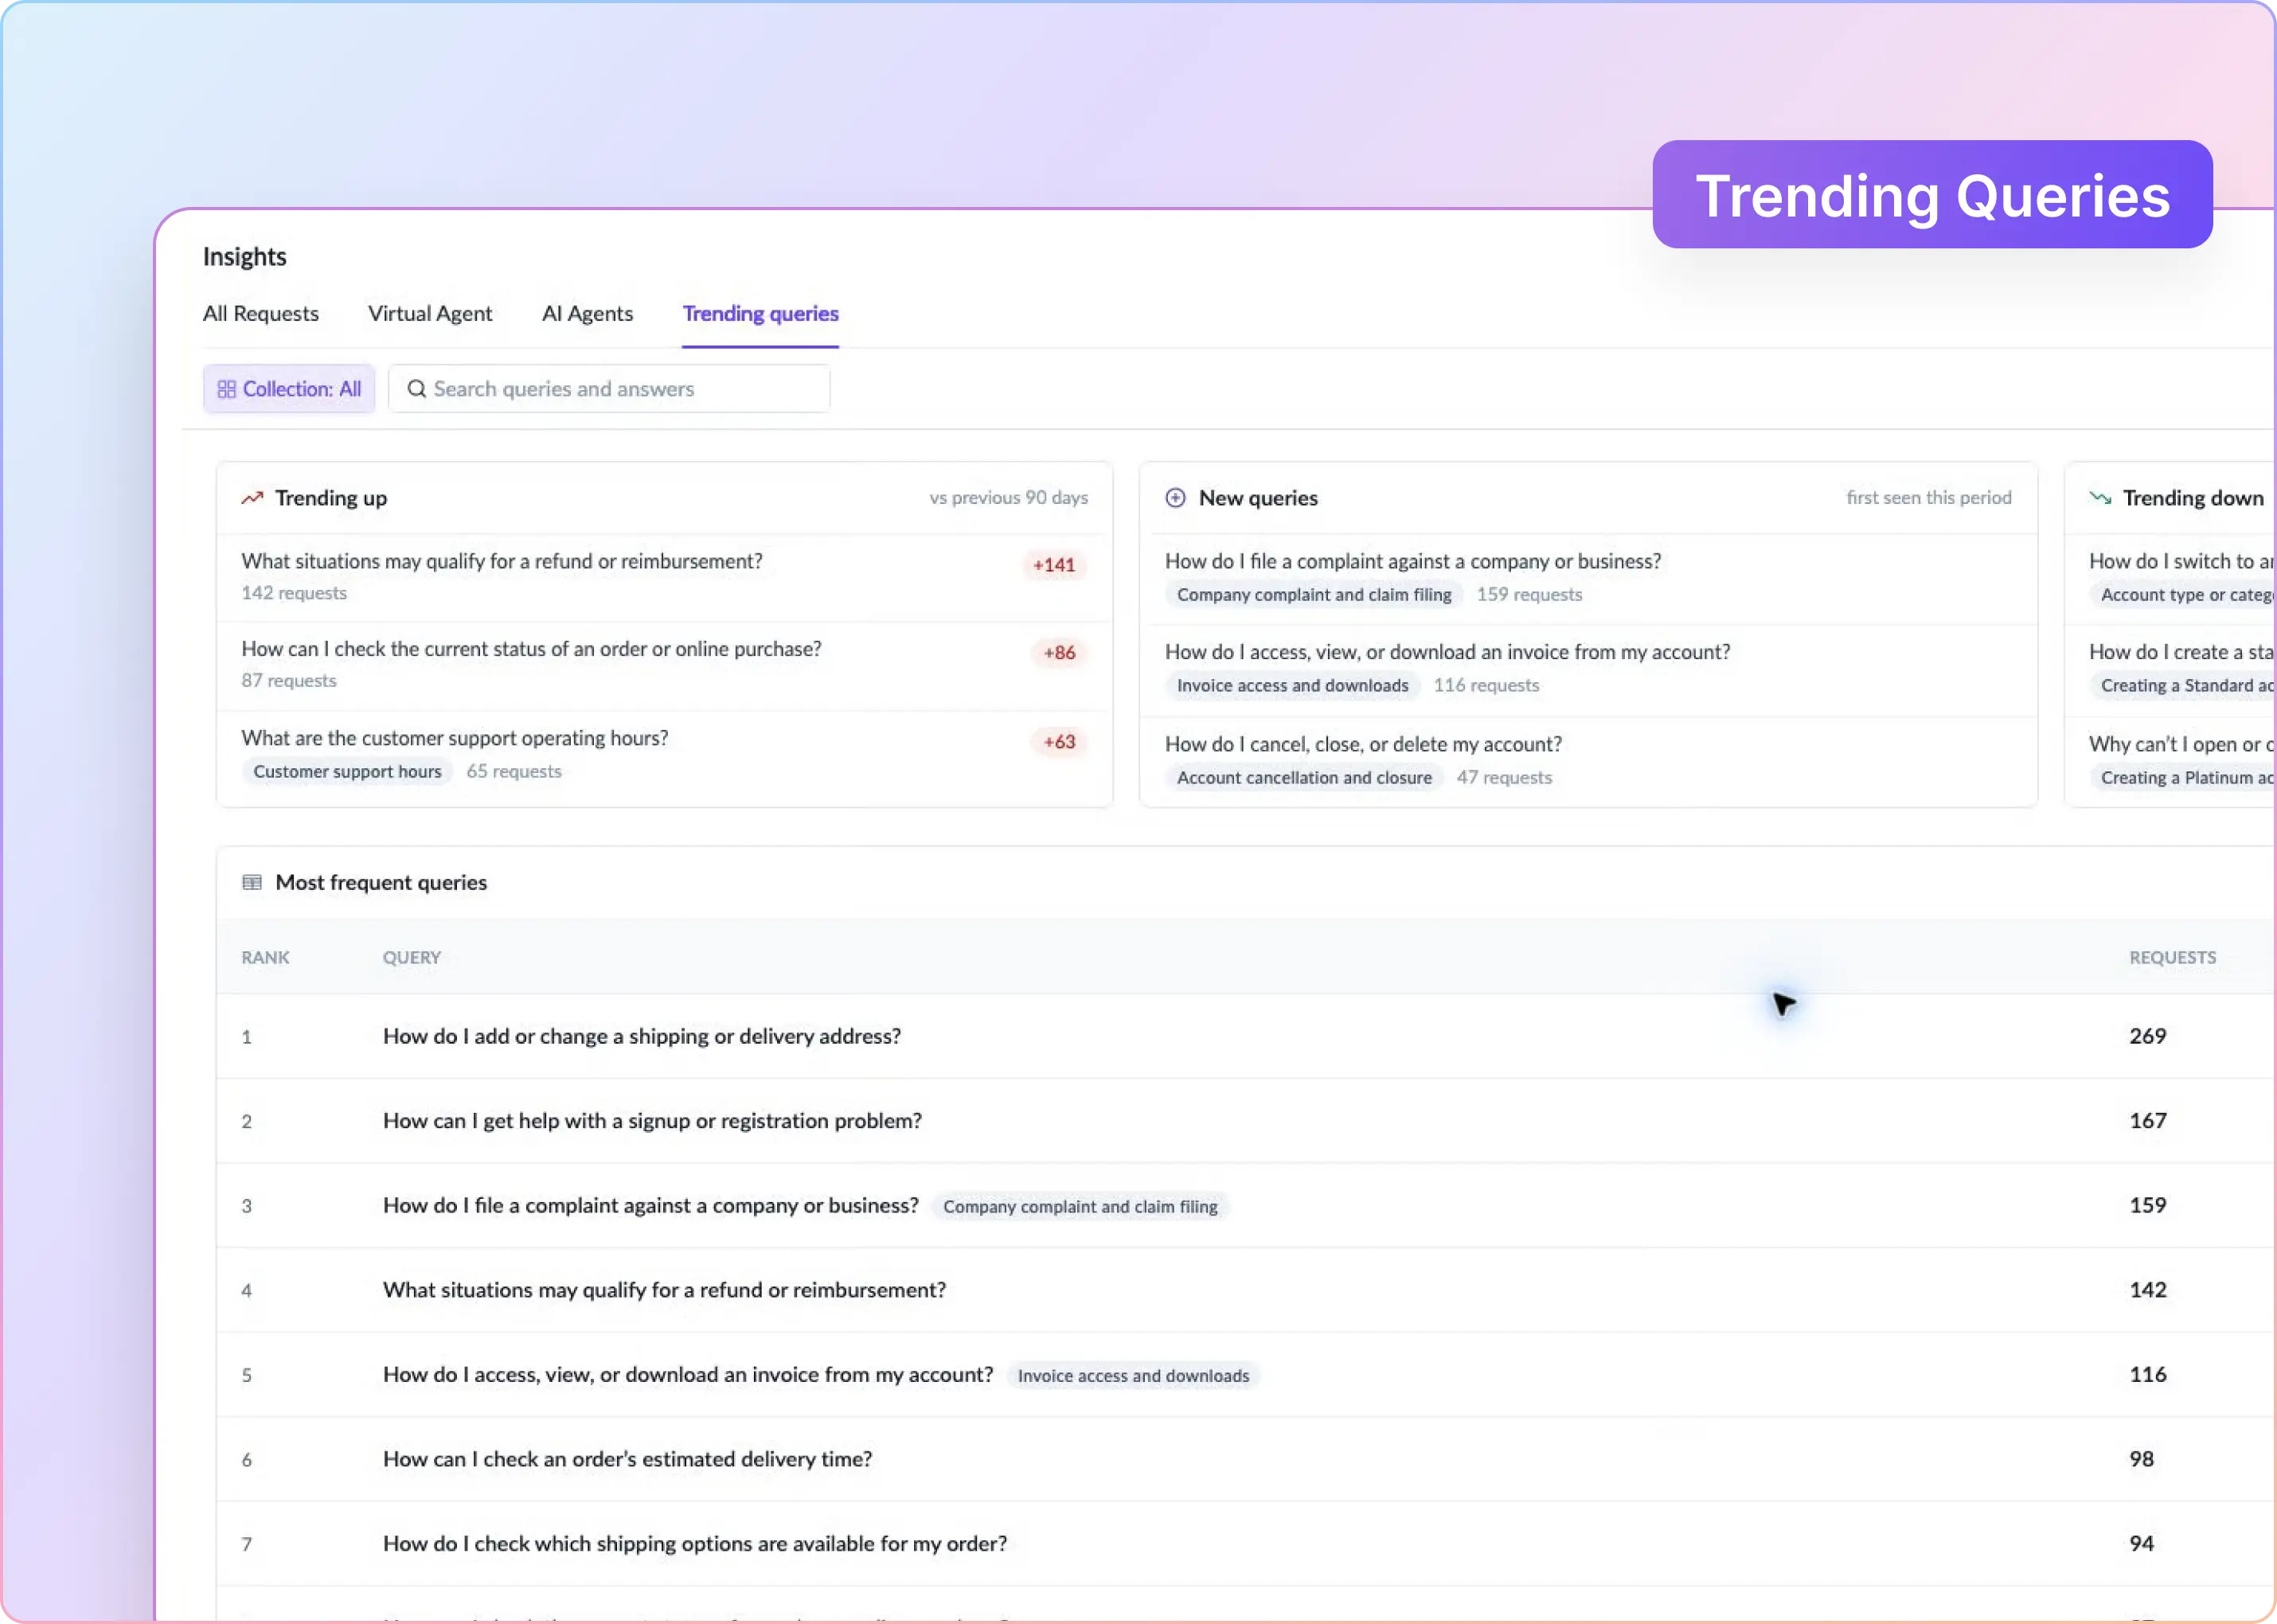2277x1624 pixels.
Task: Click the 98 requests count
Action: click(x=2141, y=1459)
